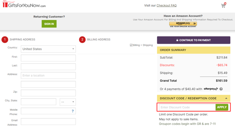
Task: Click the Shipping $15.49 value
Action: (222, 73)
